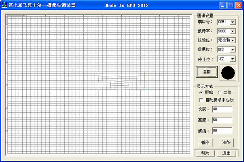Open 帮助 help

point(205,153)
